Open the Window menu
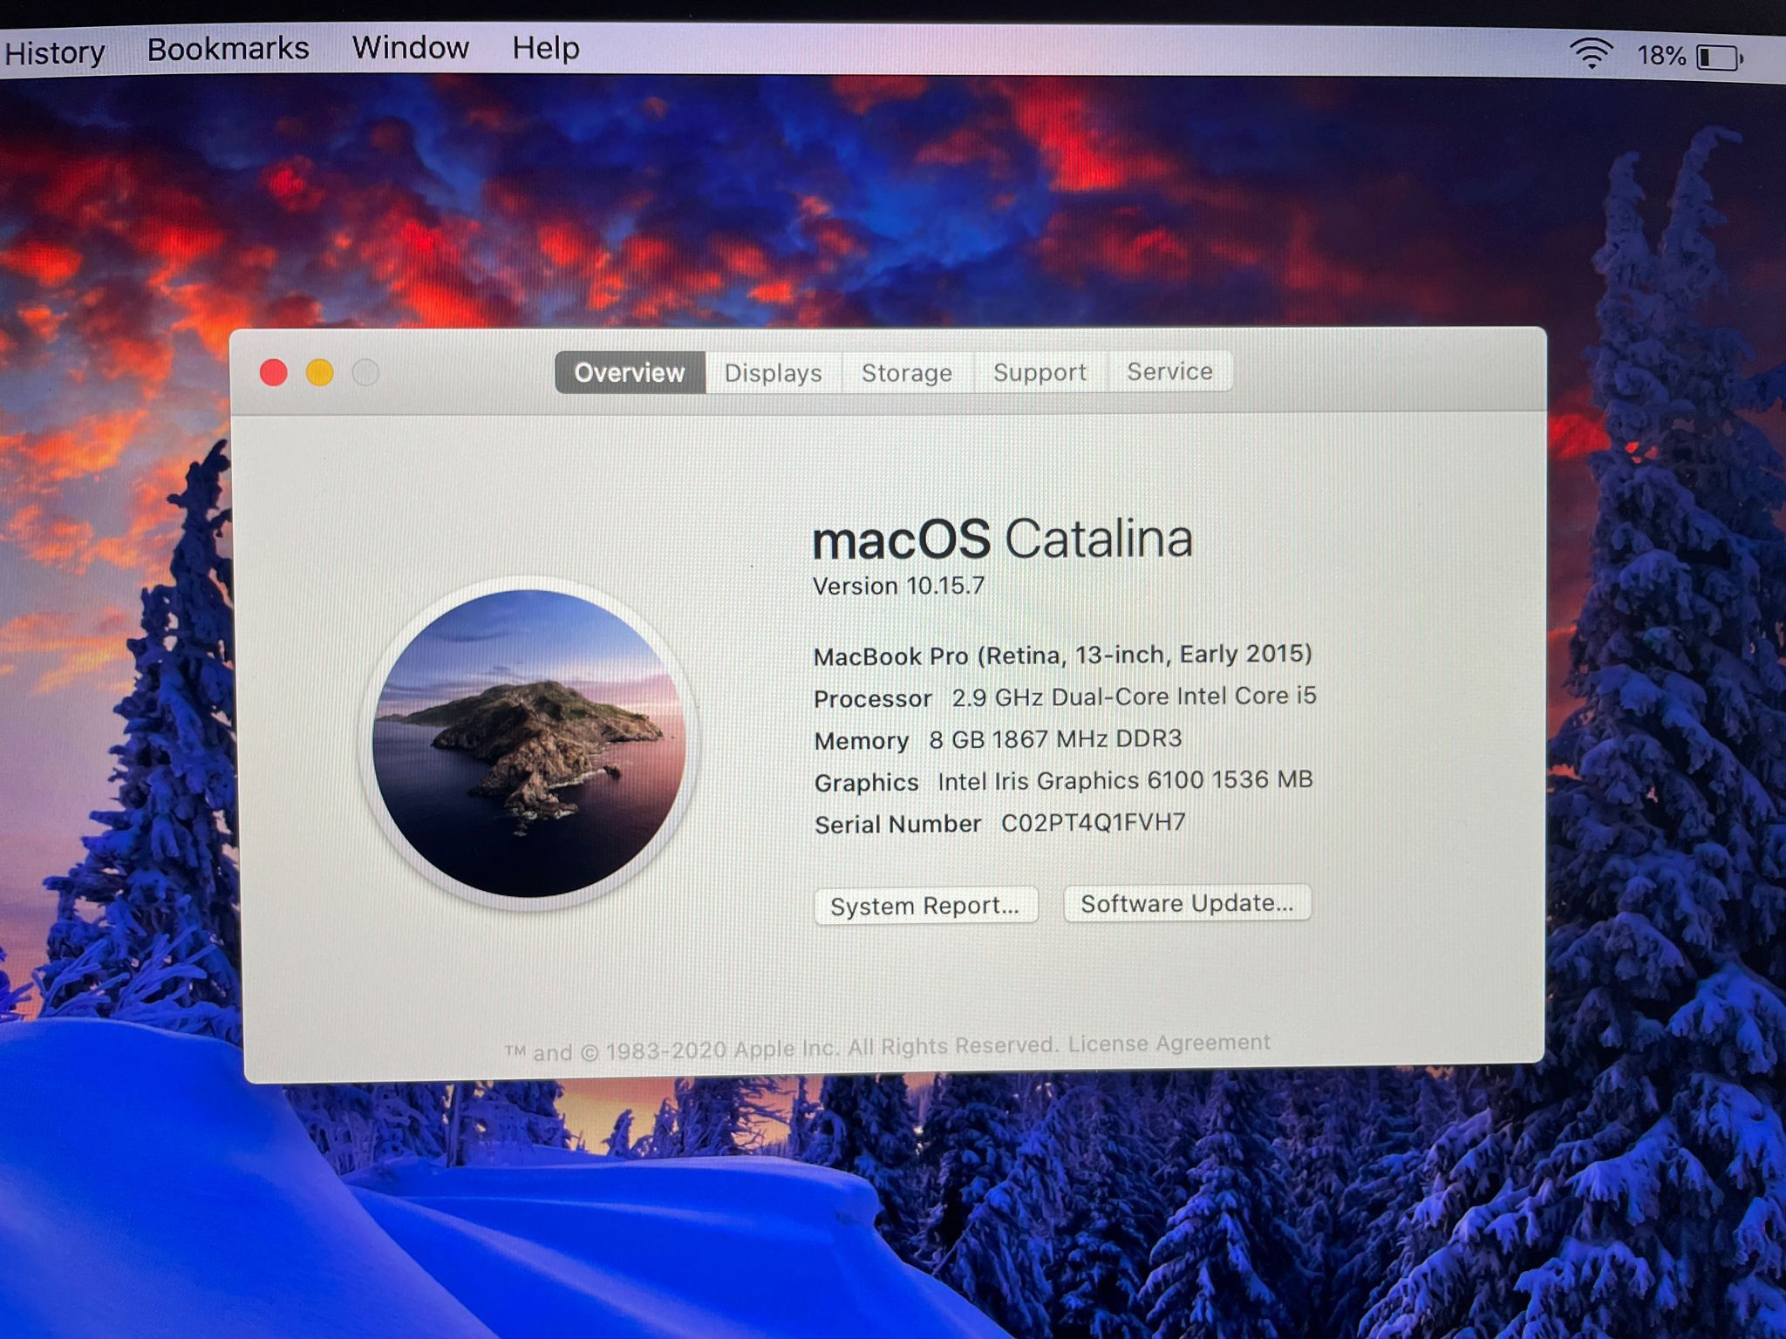Screen dimensions: 1786x1339 (411, 46)
